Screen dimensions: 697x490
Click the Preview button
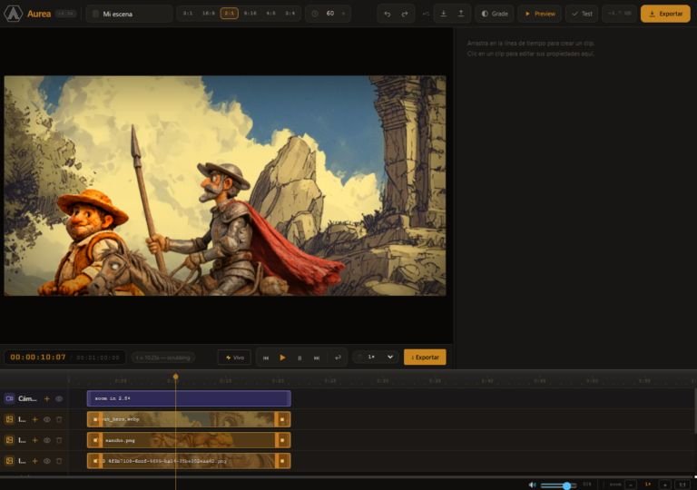[540, 14]
